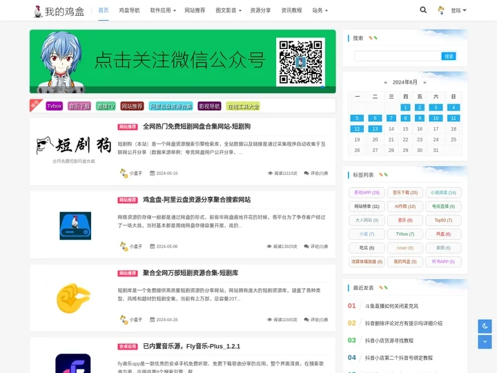Expand the 图文影音 dropdown menu
This screenshot has height=373, width=497.
228,10
